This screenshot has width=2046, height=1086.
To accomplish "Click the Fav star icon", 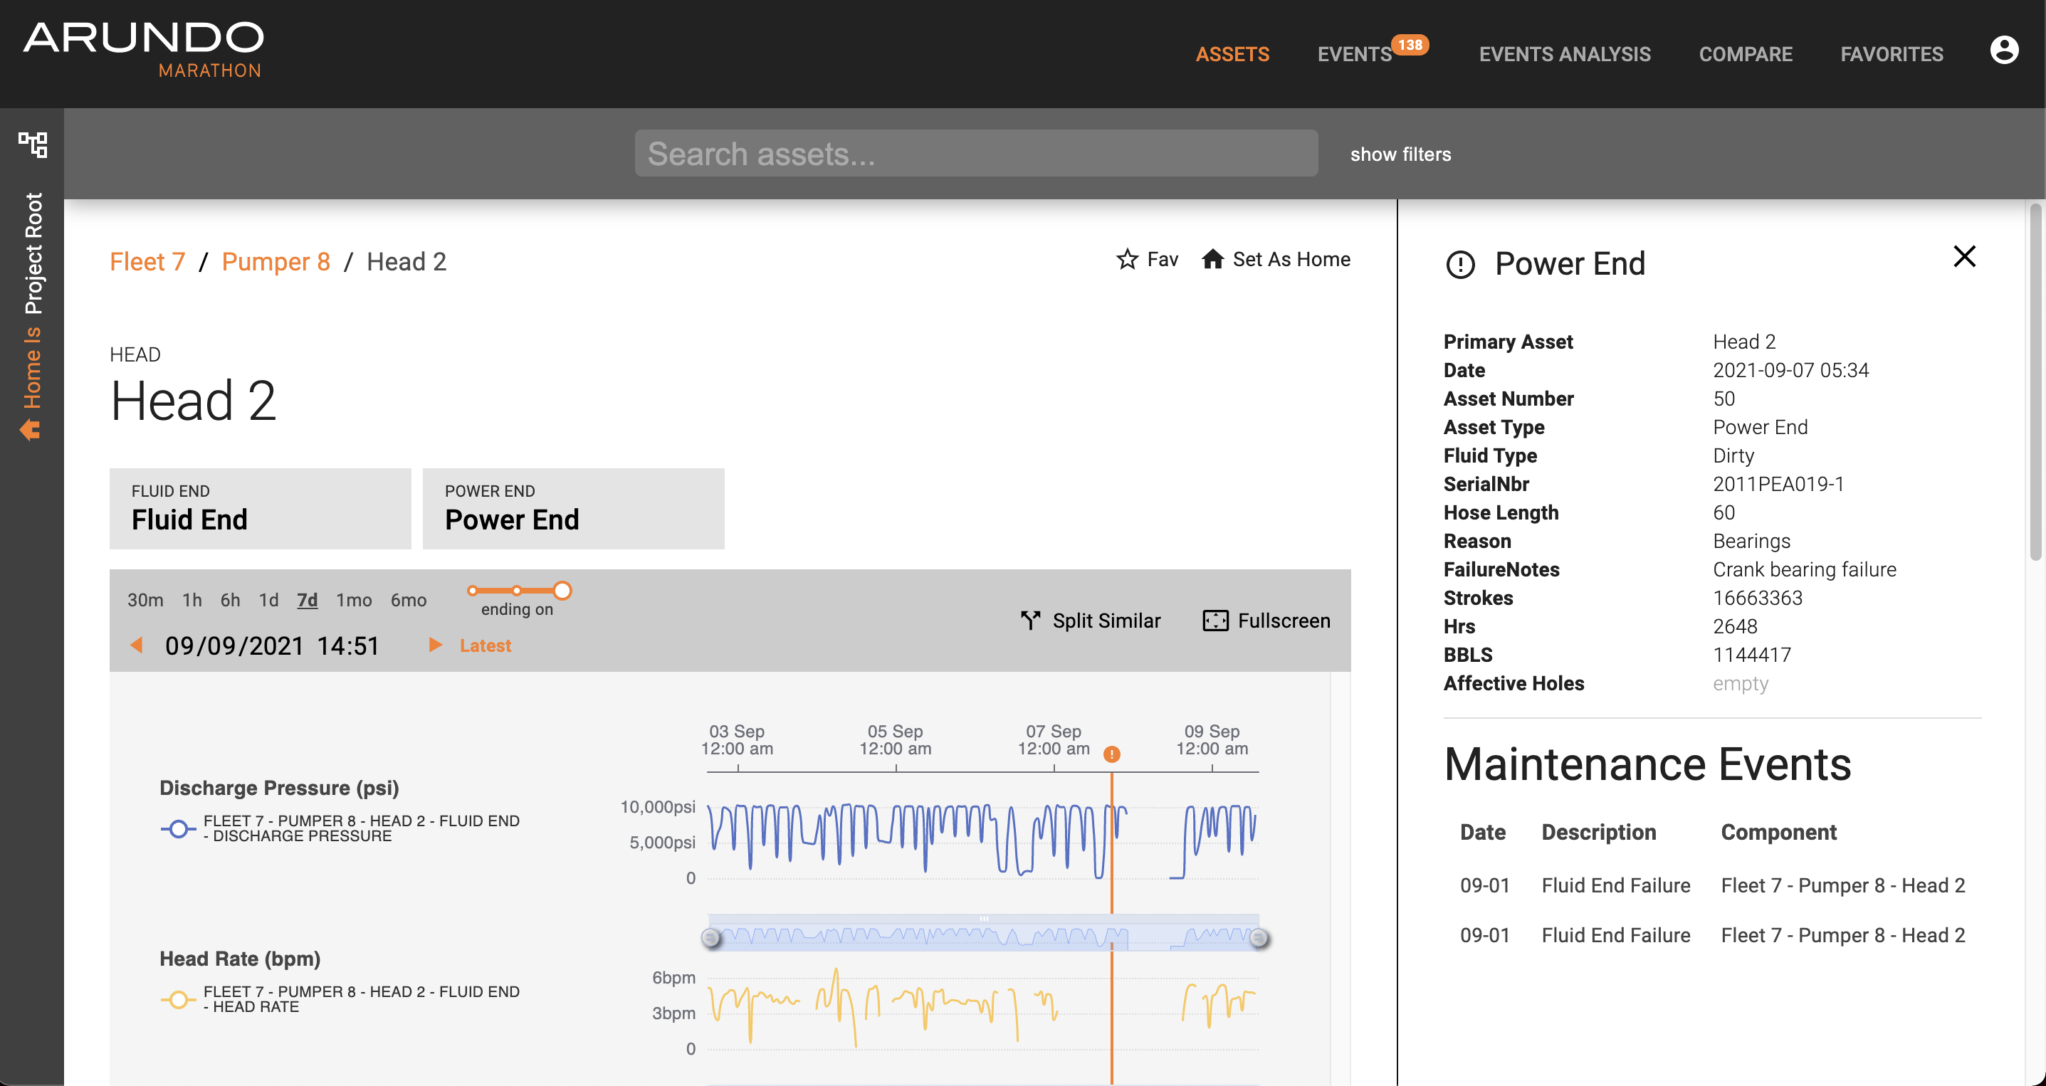I will [x=1126, y=259].
